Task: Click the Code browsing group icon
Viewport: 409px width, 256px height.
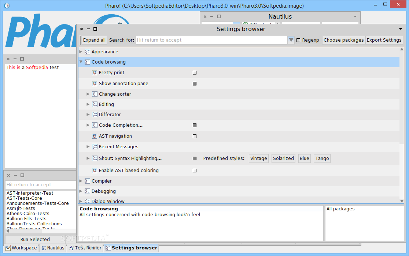Action: pyautogui.click(x=87, y=62)
